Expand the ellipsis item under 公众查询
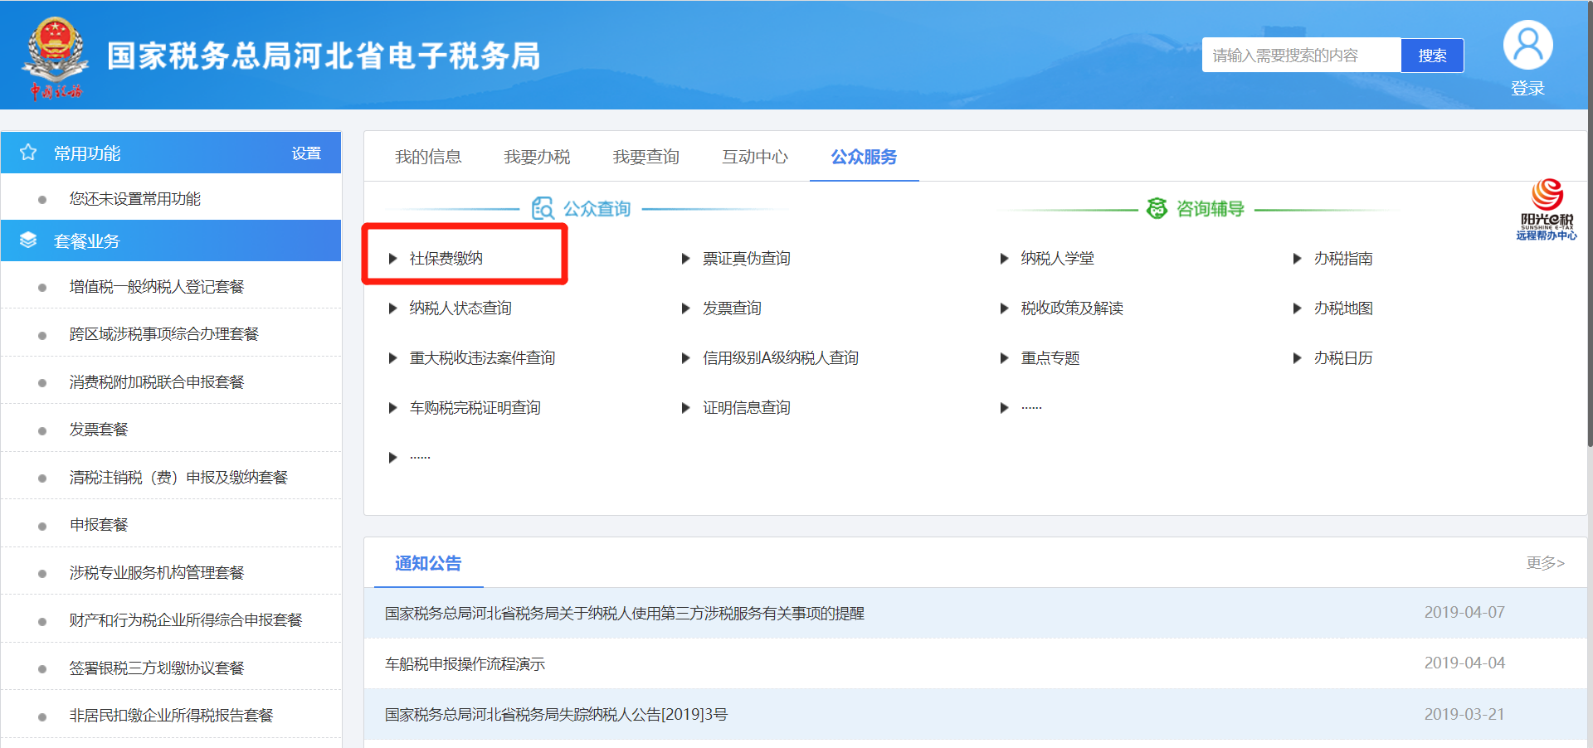The image size is (1593, 748). point(420,458)
